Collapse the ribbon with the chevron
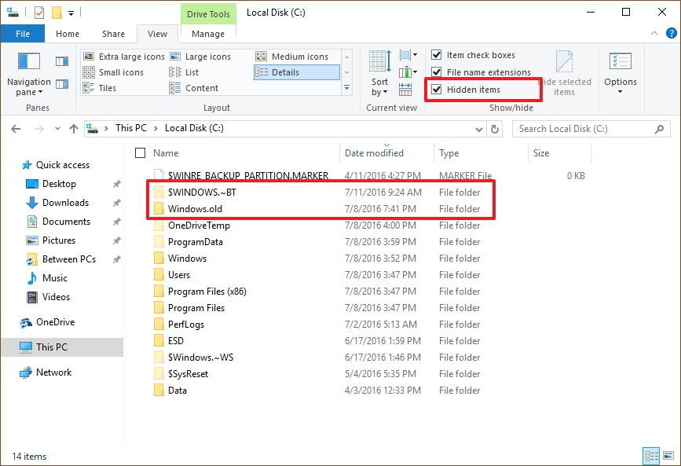681x466 pixels. click(x=654, y=33)
